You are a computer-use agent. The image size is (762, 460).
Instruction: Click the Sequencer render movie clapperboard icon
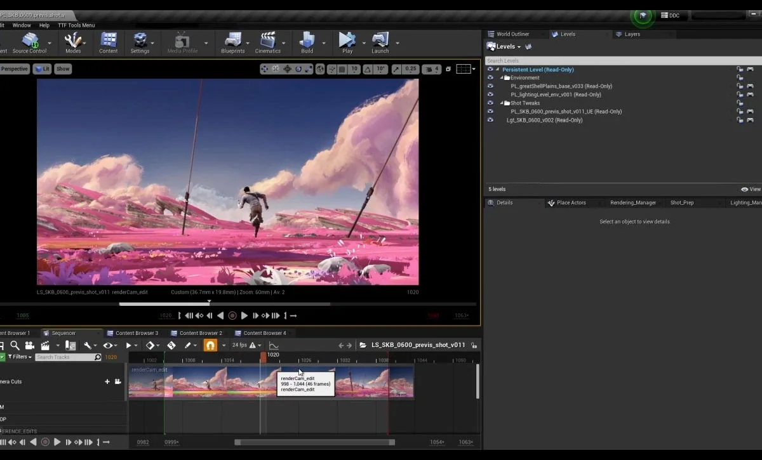click(45, 345)
